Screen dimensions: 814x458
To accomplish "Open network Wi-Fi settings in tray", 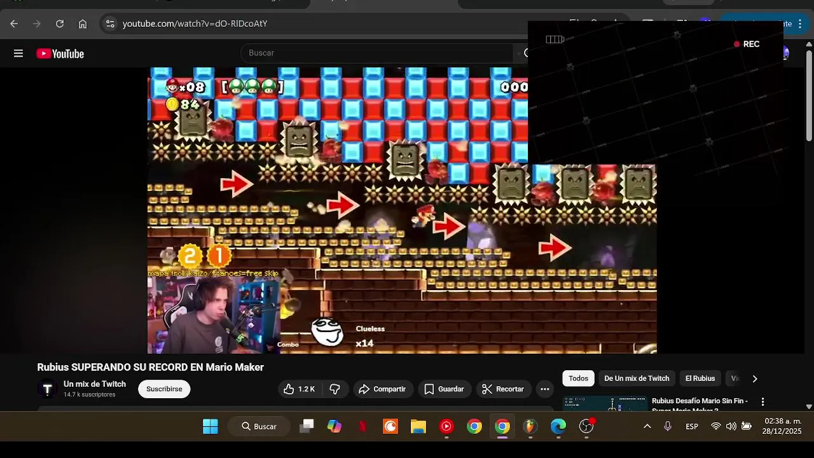I will (x=716, y=426).
